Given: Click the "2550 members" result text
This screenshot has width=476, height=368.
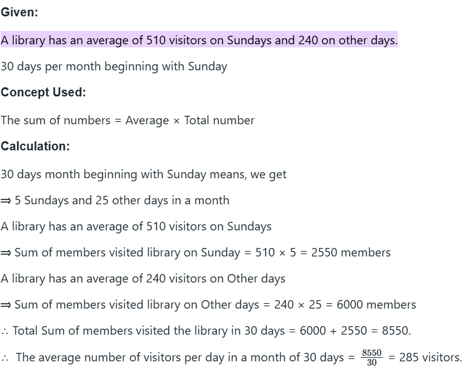Looking at the screenshot, I should coord(350,253).
